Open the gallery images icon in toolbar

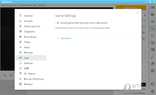[153, 64]
